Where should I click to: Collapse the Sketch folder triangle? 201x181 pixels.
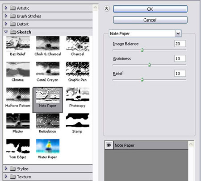6,32
